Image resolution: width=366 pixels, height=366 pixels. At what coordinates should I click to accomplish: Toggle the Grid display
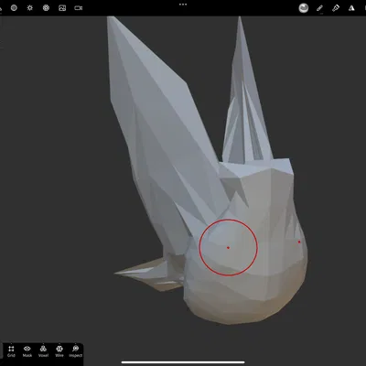click(x=11, y=351)
